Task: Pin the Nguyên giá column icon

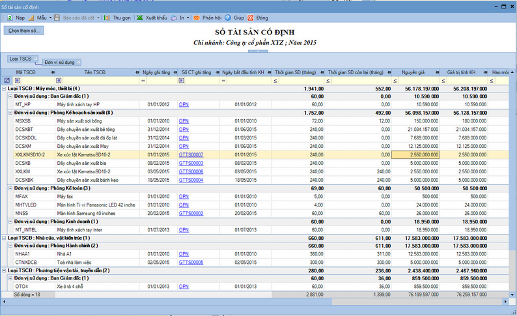Action: point(437,72)
